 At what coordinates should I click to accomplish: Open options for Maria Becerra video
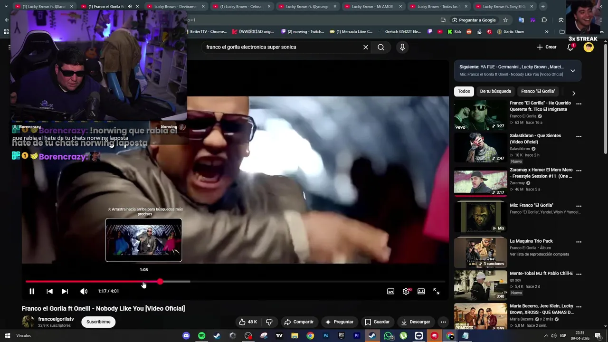(x=579, y=307)
